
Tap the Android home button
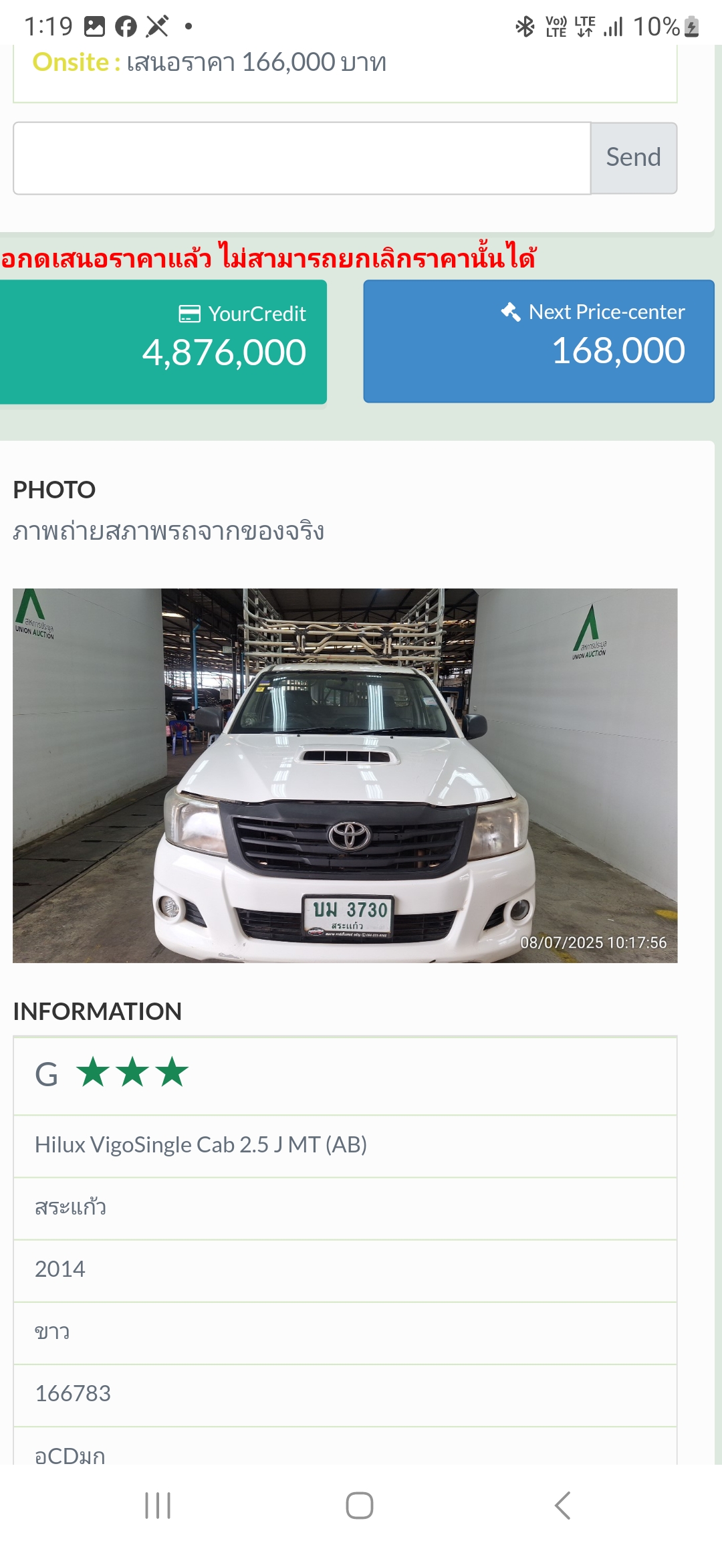pyautogui.click(x=360, y=1506)
